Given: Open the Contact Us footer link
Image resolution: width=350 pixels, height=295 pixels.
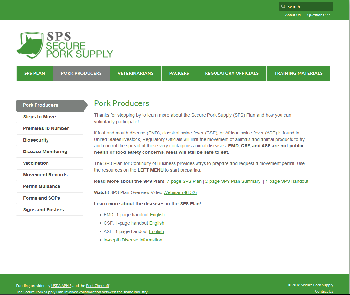Looking at the screenshot, I should (x=324, y=292).
